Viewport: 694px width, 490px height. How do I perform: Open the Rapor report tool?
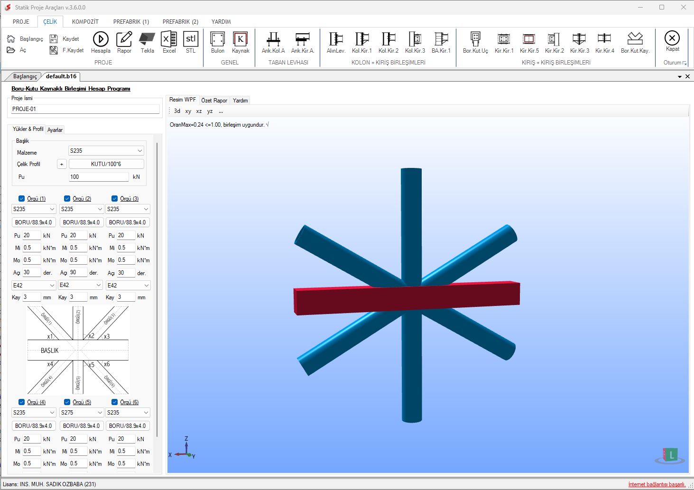(124, 43)
